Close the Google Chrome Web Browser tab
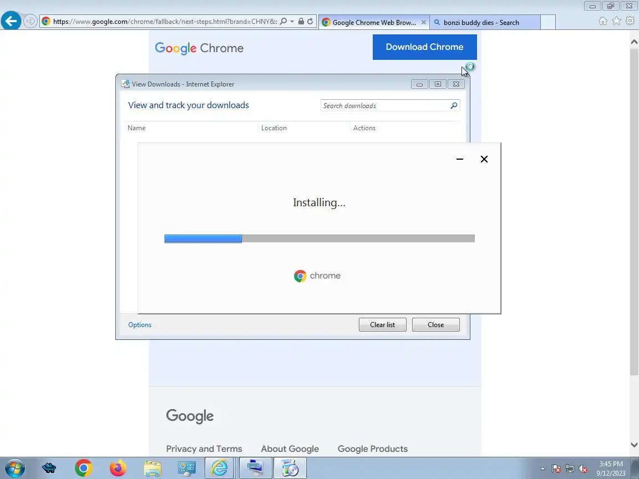Viewport: 639px width, 479px height. [423, 22]
